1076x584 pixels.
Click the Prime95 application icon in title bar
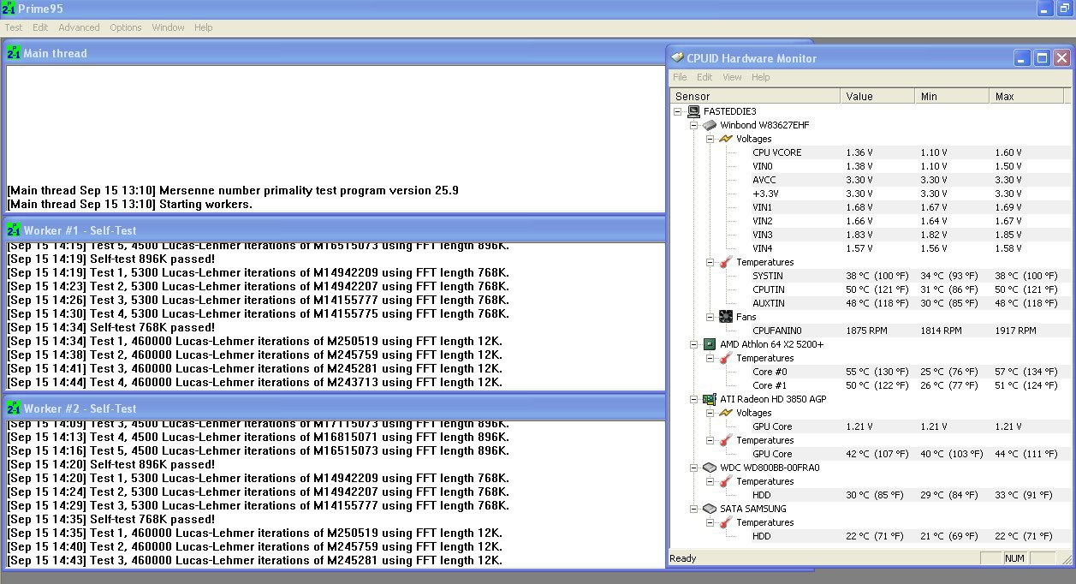[x=9, y=9]
